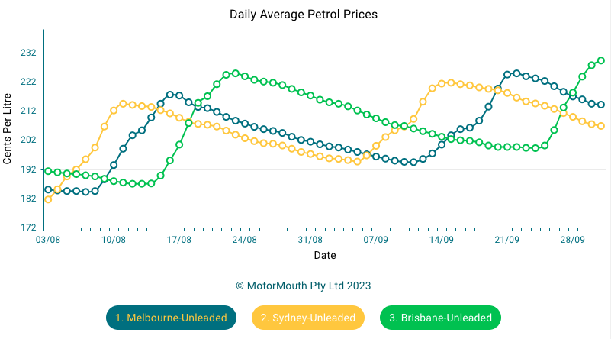Click the last Brisbane data point at far right

pos(601,60)
